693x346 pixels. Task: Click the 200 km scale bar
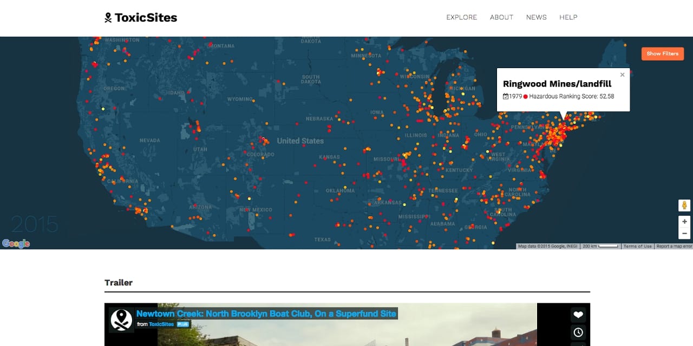(x=600, y=246)
